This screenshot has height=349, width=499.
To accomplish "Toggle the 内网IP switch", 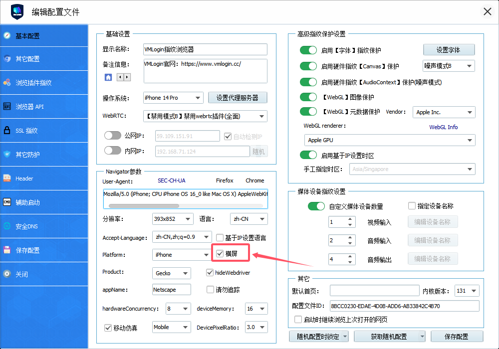I will coord(113,151).
